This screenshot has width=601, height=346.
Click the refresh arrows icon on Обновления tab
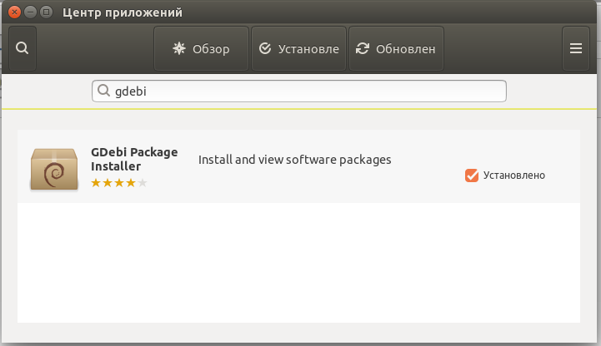coord(363,49)
